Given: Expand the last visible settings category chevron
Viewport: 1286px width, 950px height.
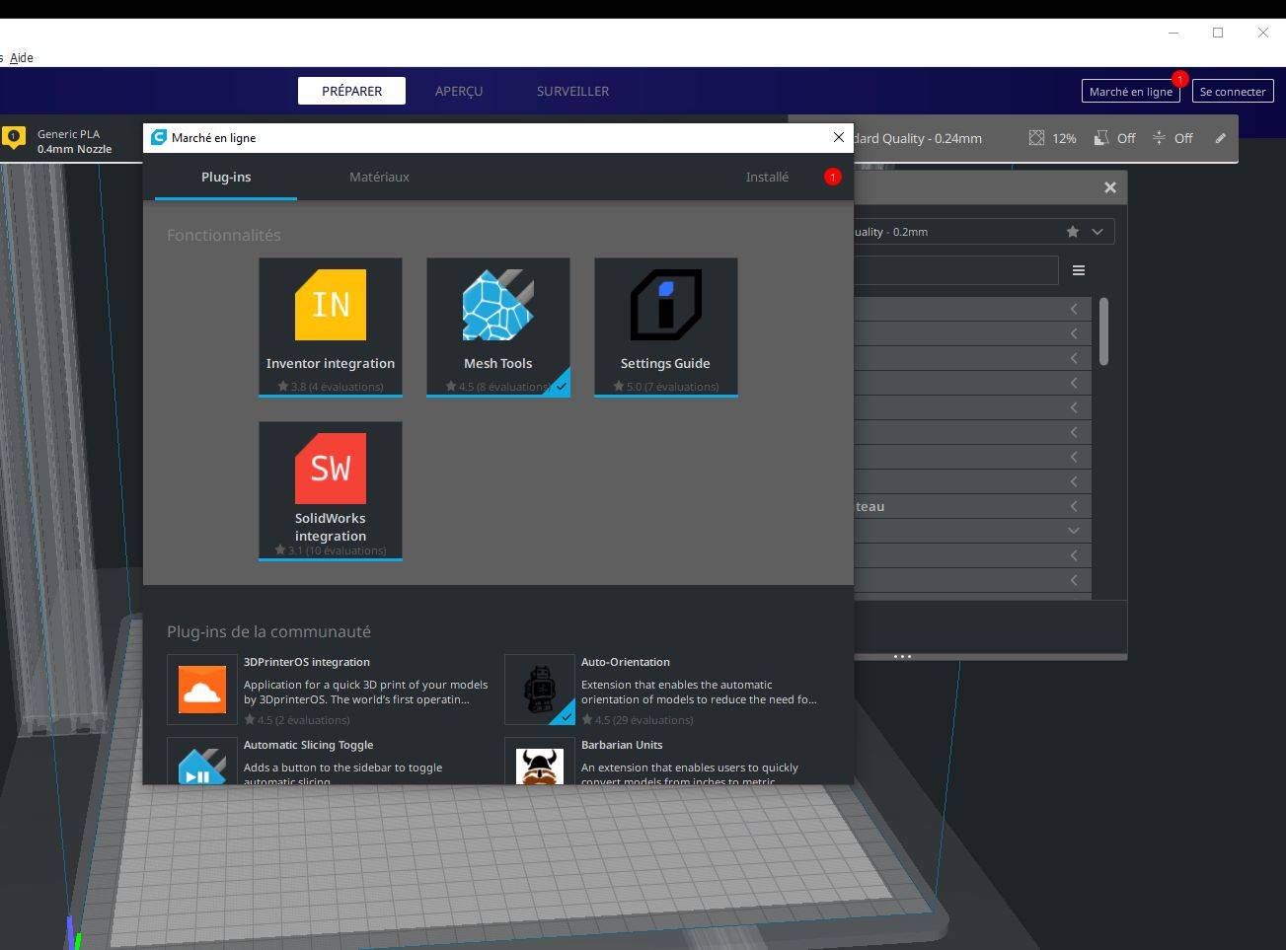Looking at the screenshot, I should (1074, 580).
